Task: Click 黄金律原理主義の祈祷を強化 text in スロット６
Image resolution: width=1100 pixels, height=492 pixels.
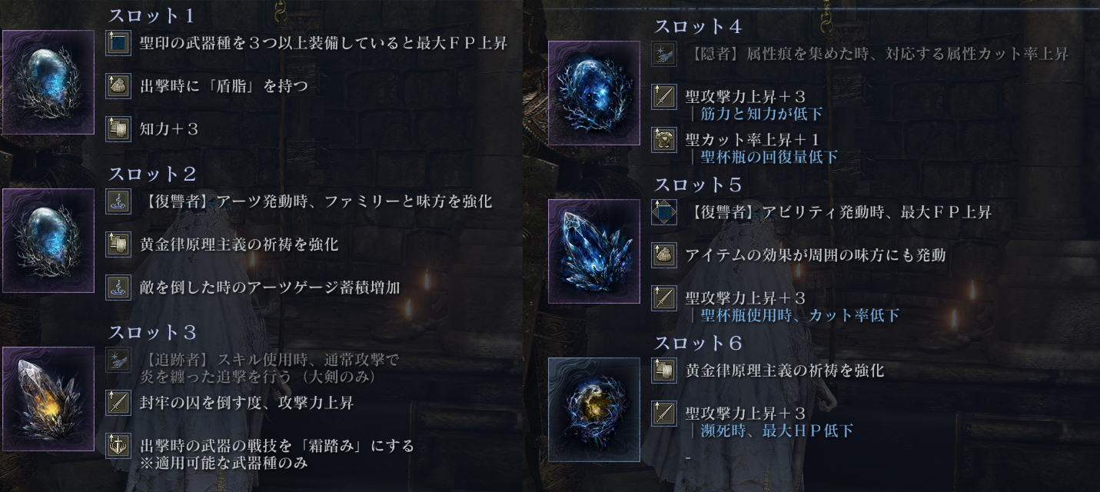Action: click(785, 371)
